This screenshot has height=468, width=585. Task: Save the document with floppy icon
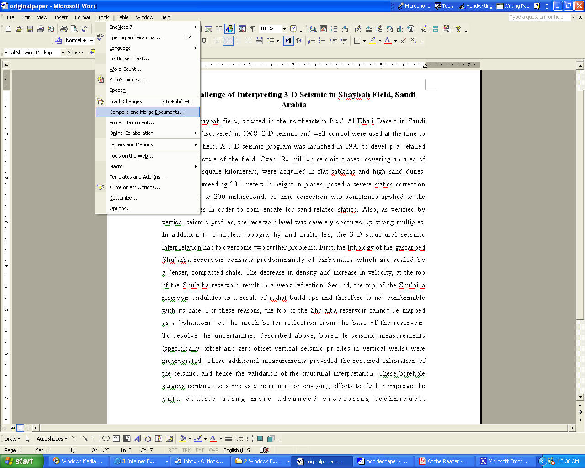[x=29, y=29]
